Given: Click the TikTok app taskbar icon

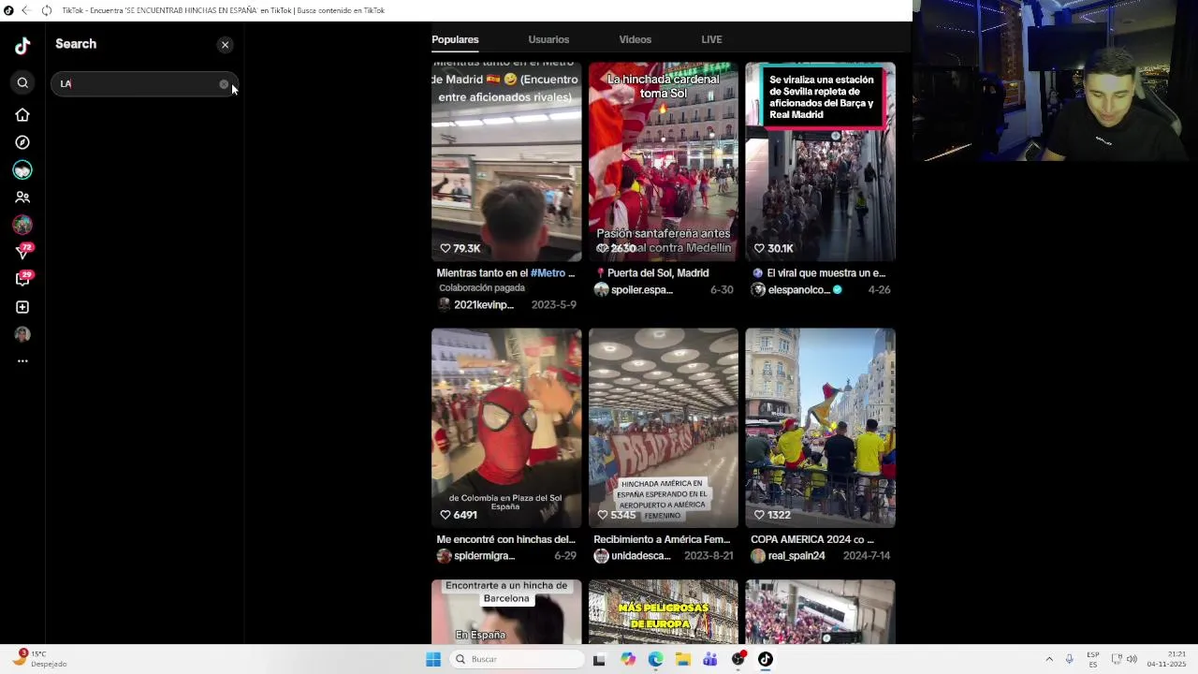Looking at the screenshot, I should 766,660.
